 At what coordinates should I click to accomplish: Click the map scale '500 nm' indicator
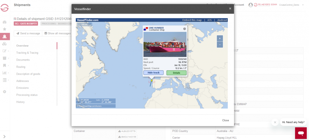[84, 24]
